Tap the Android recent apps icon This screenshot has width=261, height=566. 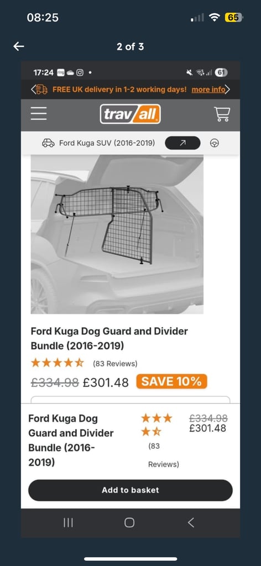coord(68,522)
